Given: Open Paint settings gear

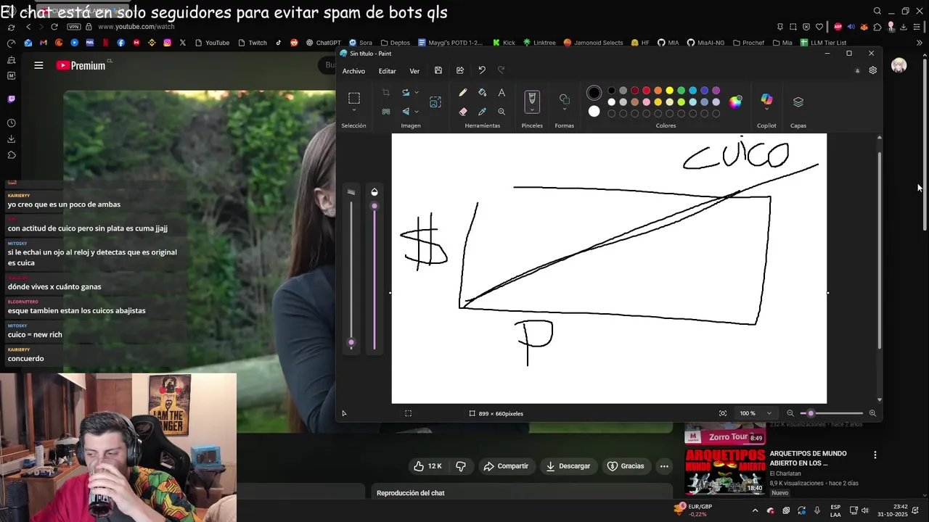Looking at the screenshot, I should click(x=873, y=70).
